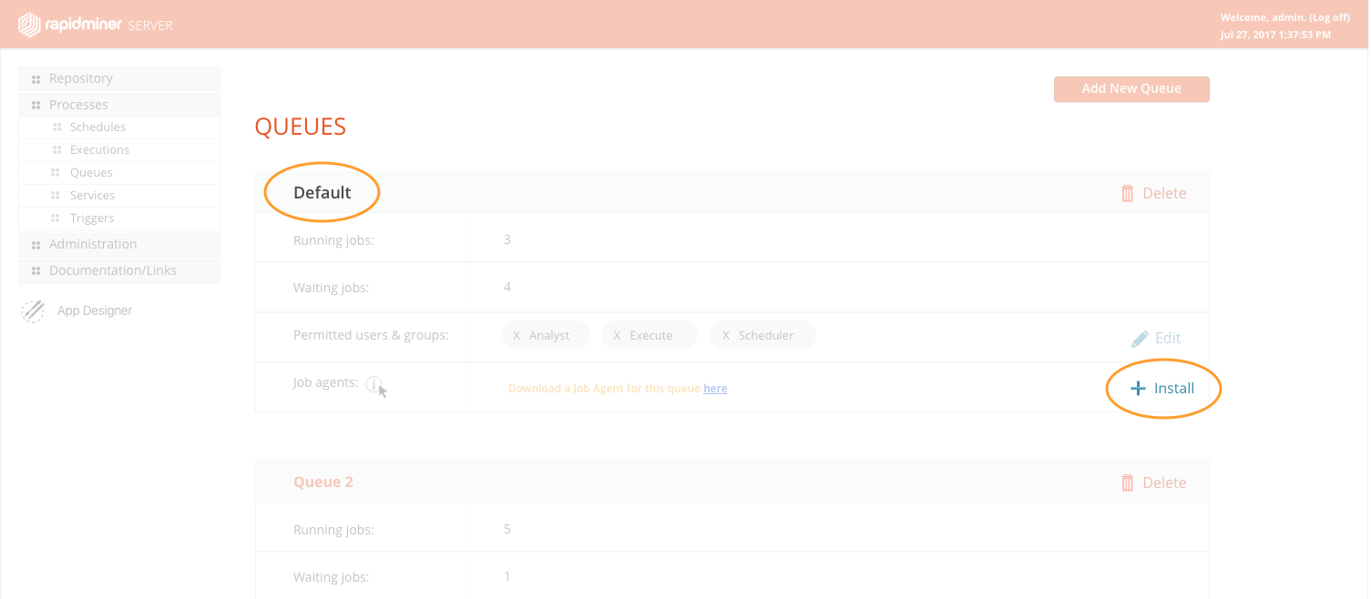Open Schedules under Processes

click(97, 127)
